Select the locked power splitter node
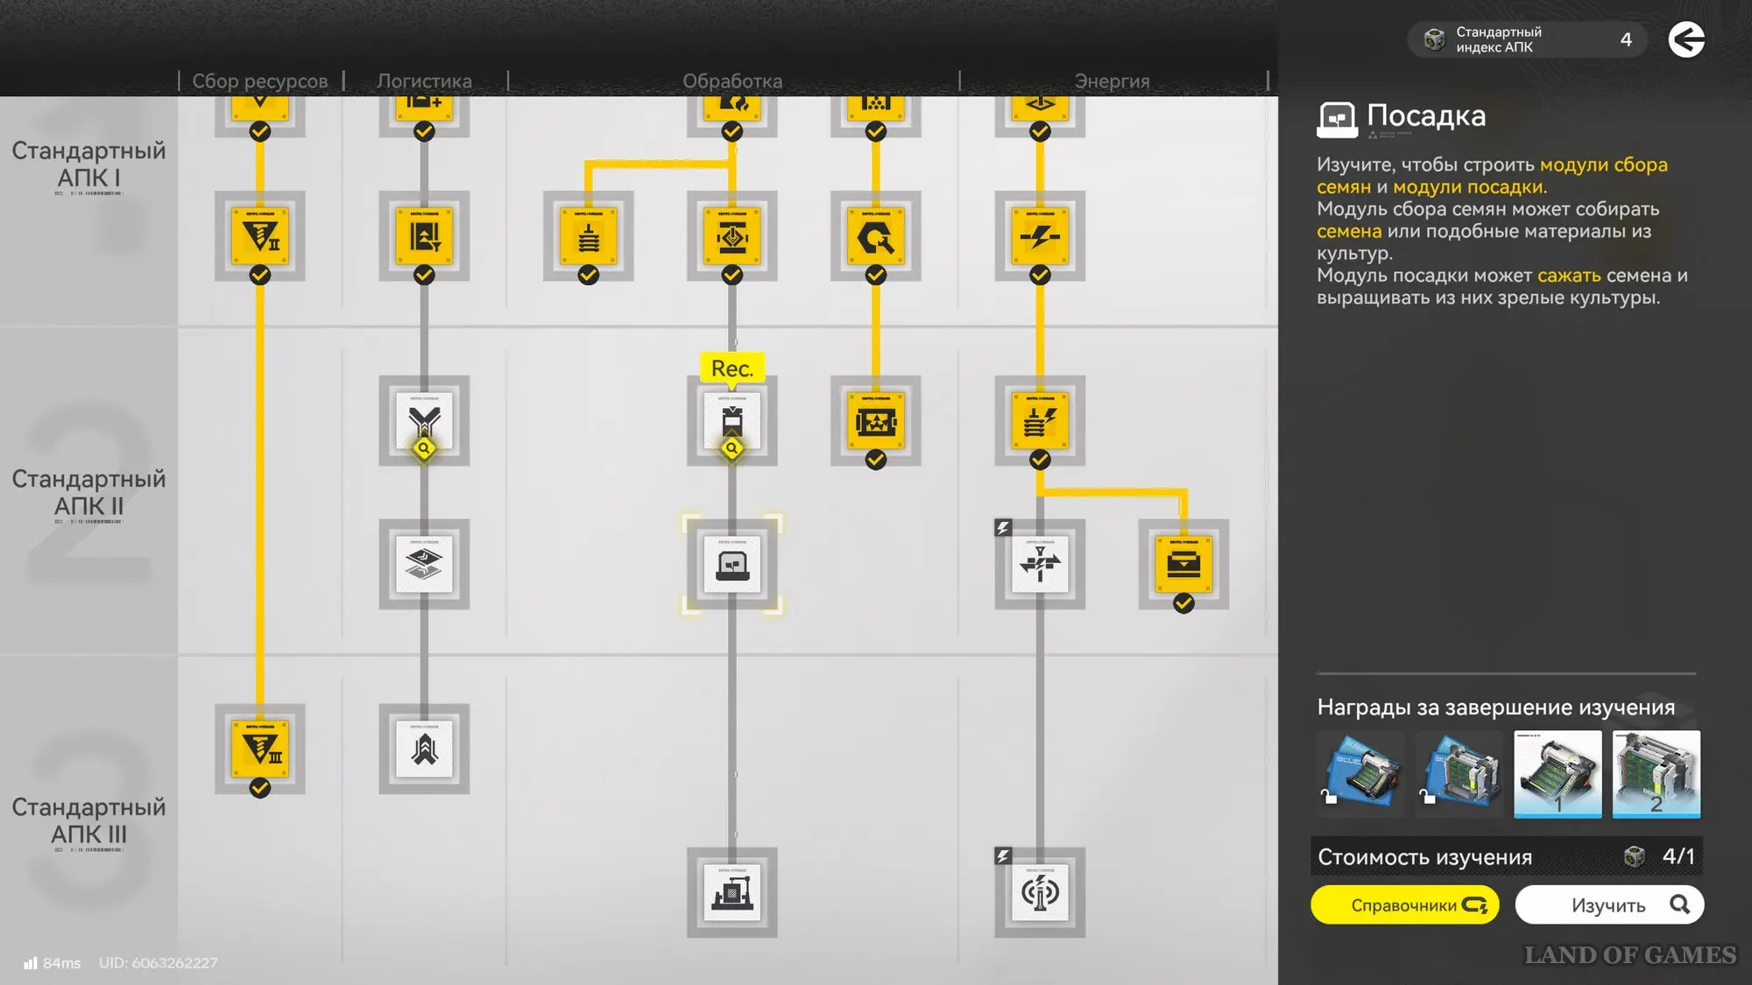Viewport: 1752px width, 985px height. [x=1040, y=565]
